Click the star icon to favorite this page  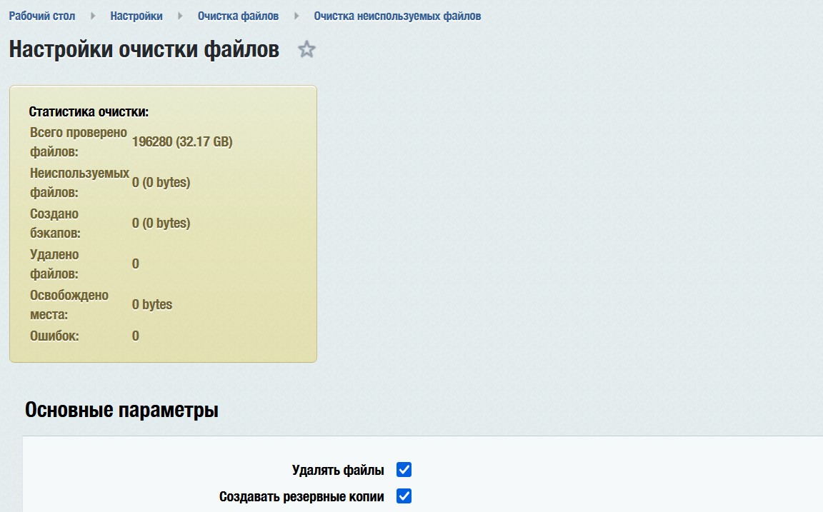click(307, 50)
